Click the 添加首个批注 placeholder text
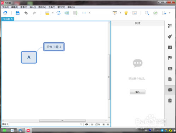This screenshot has height=133, width=176. tap(137, 79)
